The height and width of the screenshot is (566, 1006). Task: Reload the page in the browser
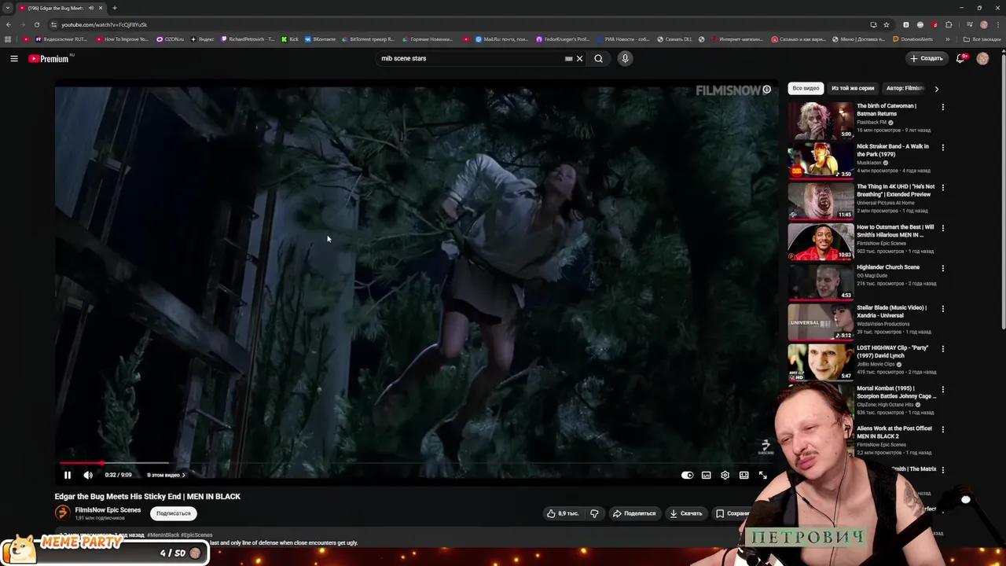36,24
